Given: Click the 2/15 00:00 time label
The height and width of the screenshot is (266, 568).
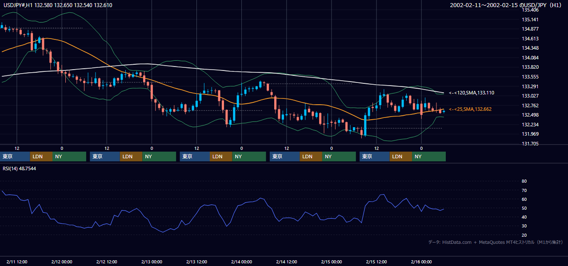Looking at the screenshot, I should [x=332, y=262].
